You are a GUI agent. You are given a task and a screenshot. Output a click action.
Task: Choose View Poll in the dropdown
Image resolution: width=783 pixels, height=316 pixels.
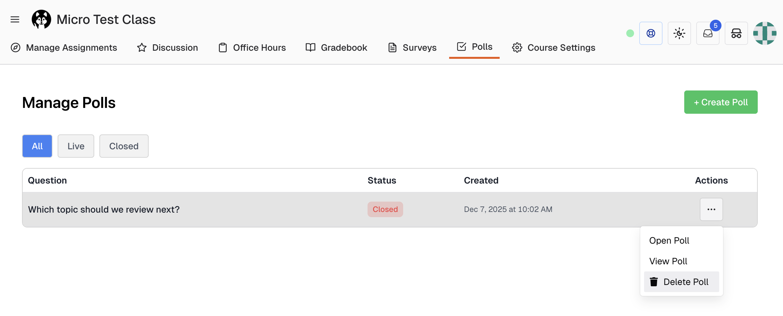point(668,261)
